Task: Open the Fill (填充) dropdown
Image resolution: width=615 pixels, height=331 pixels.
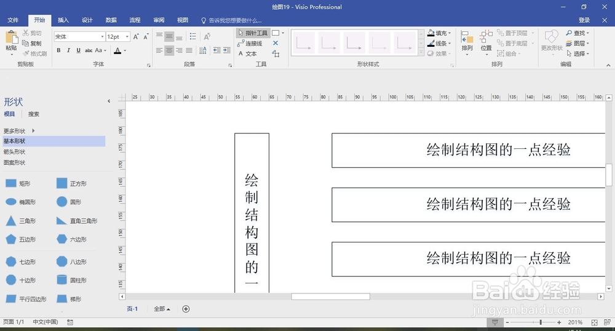Action: tap(439, 33)
